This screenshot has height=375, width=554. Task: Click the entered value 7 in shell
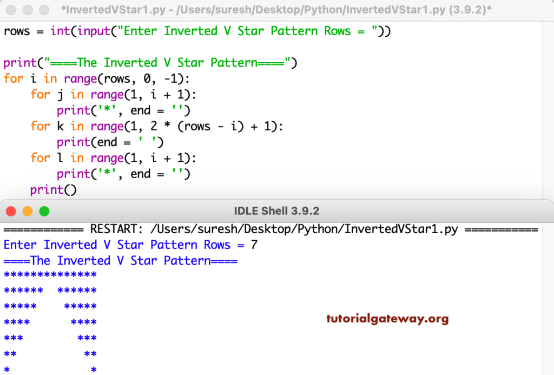pyautogui.click(x=253, y=245)
